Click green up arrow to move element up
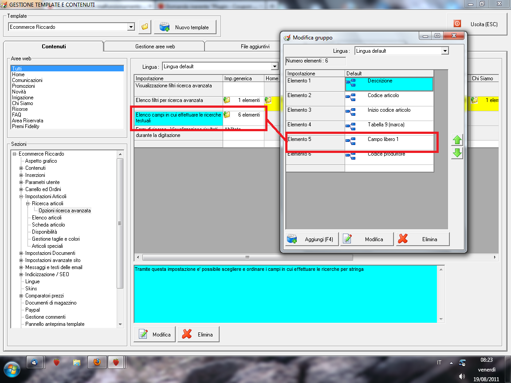Viewport: 511px width, 383px height. [x=457, y=140]
